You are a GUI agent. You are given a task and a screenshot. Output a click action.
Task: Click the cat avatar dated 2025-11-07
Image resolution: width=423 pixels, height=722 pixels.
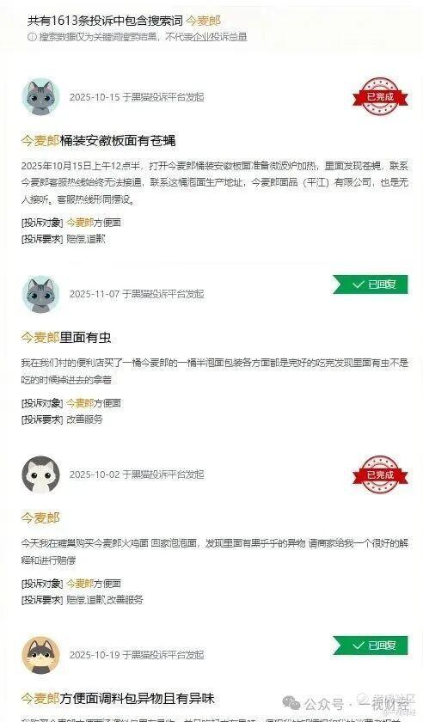40,294
